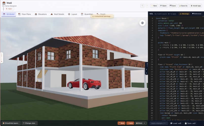This screenshot has width=204, height=126.
Task: Click the 'convention center' code line
Action: click(166, 21)
